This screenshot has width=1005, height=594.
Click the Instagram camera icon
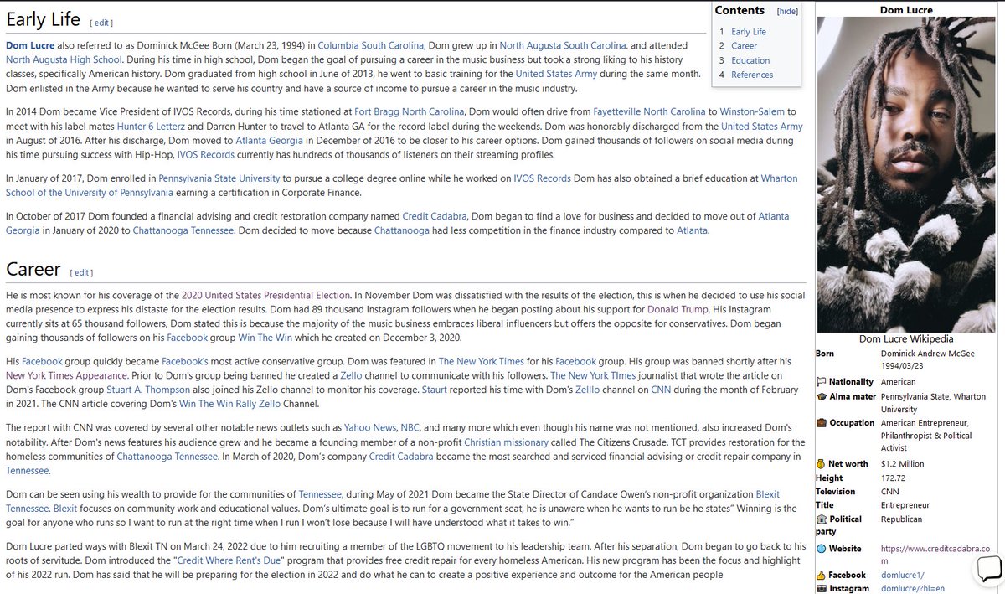tap(821, 589)
